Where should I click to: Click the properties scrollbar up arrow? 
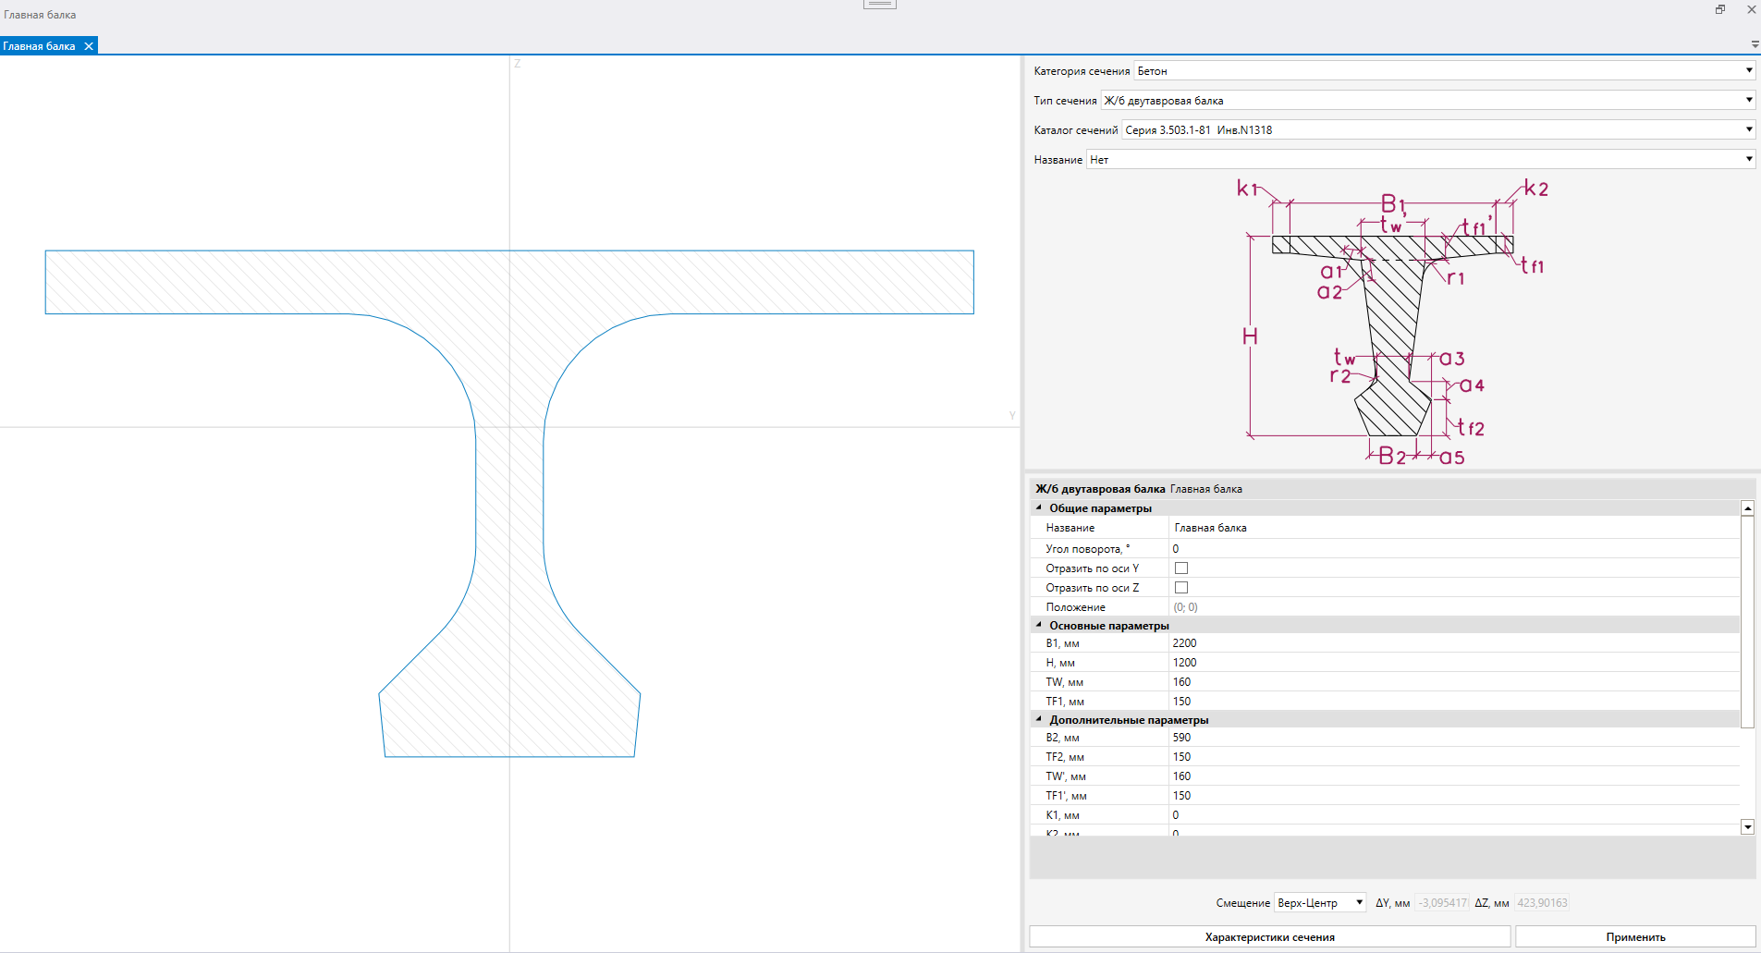click(1747, 508)
